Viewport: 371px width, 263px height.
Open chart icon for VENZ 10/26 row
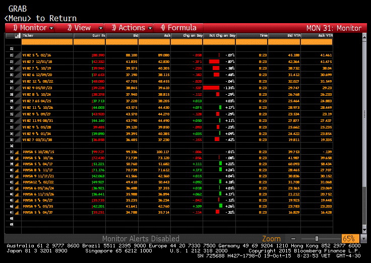pos(18,108)
